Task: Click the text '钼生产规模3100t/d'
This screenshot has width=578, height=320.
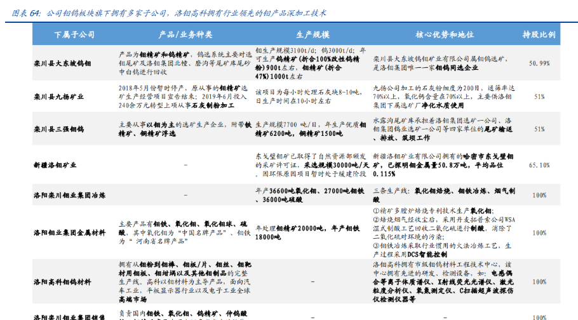Action: 286,51
